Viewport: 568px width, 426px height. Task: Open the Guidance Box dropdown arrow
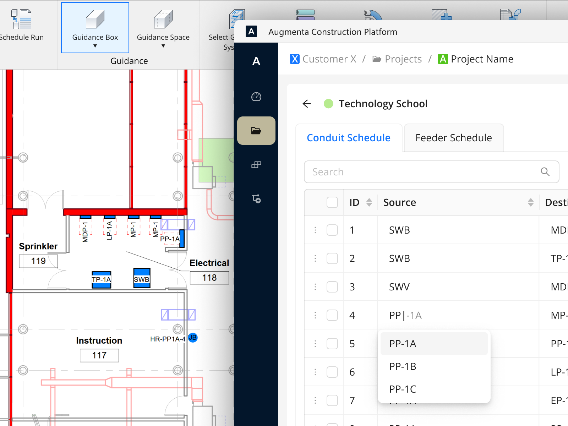point(95,45)
